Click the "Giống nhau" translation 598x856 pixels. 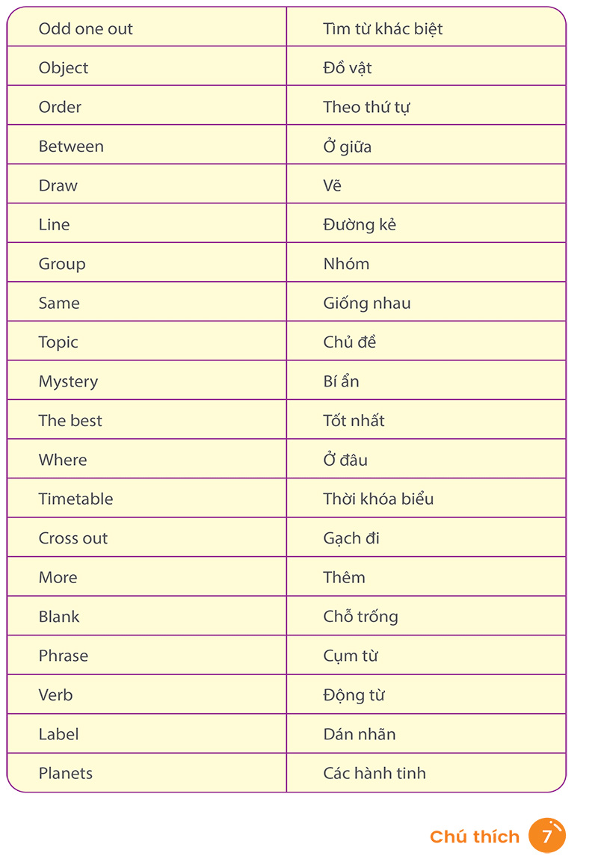(366, 303)
